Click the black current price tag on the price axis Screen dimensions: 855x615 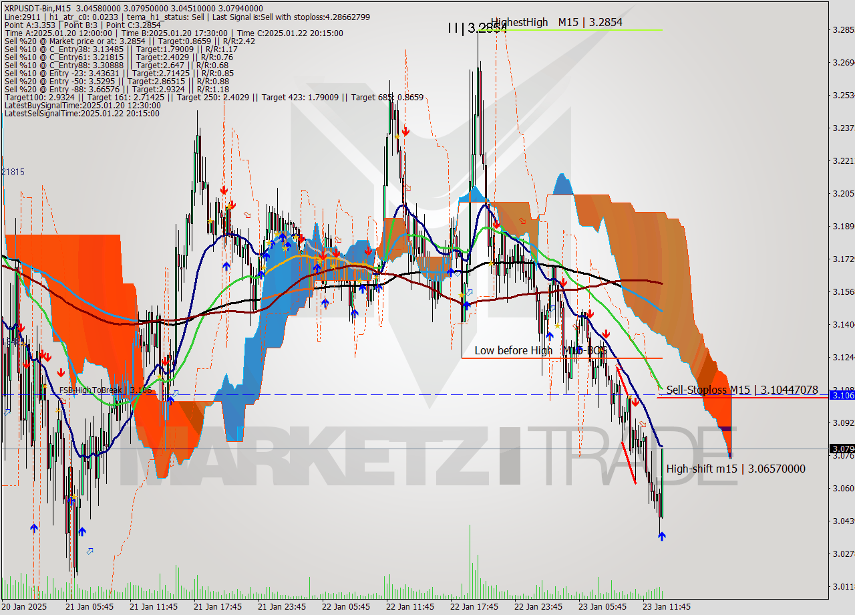point(842,449)
